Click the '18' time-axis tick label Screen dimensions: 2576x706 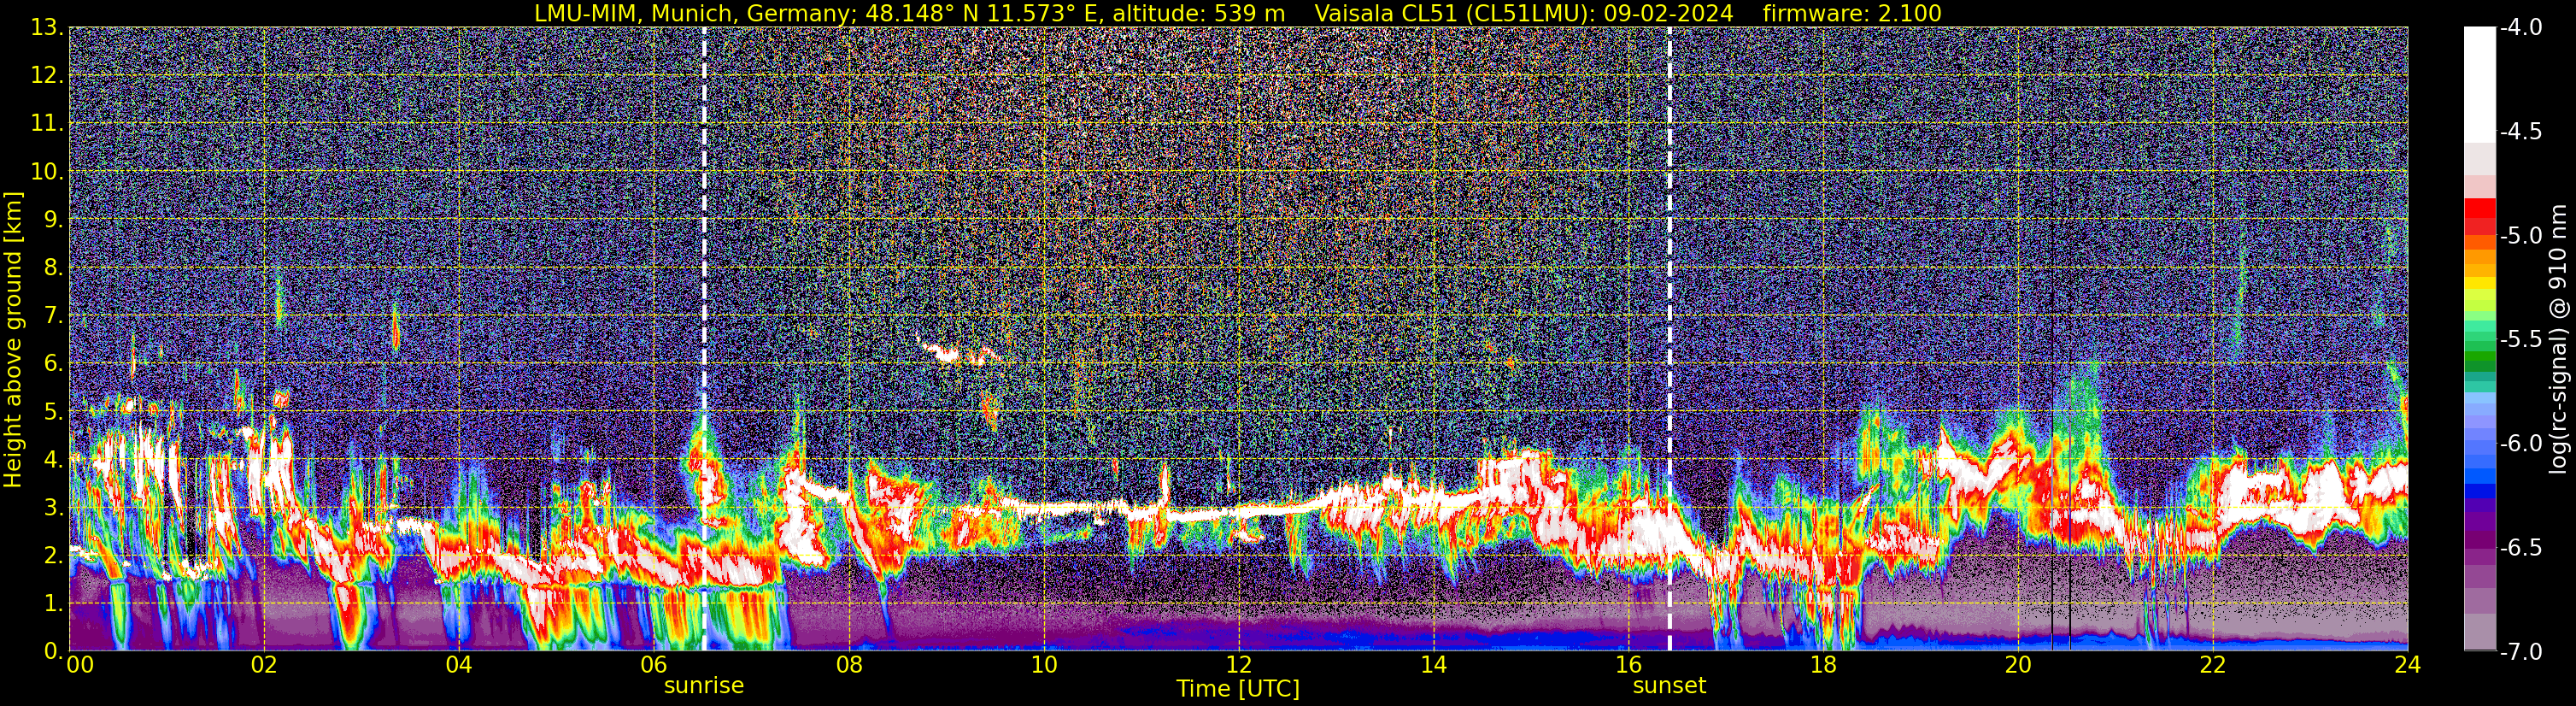(x=1823, y=666)
